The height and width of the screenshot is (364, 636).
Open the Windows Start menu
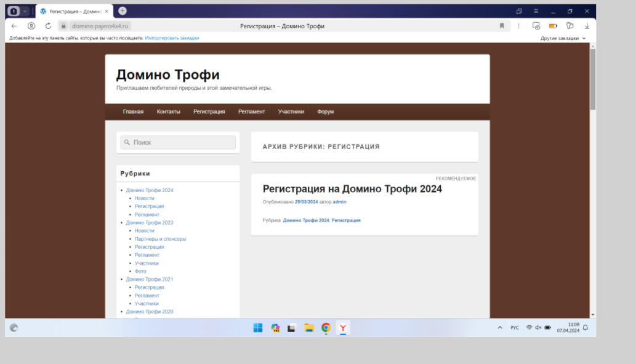(258, 328)
